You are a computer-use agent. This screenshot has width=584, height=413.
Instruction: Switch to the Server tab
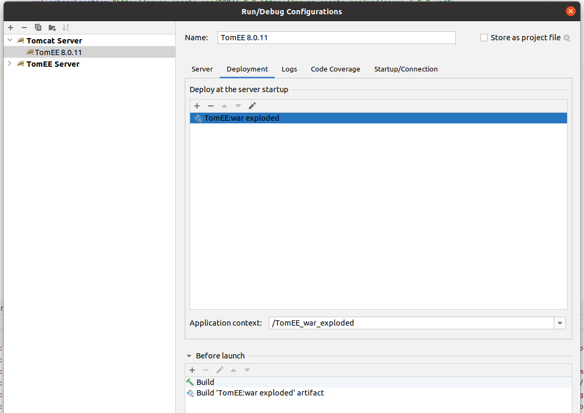point(202,69)
